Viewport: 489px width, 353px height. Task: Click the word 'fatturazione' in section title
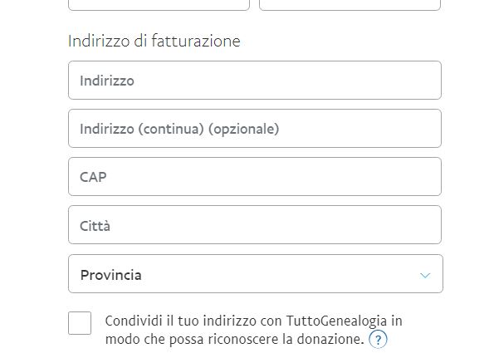coord(196,41)
